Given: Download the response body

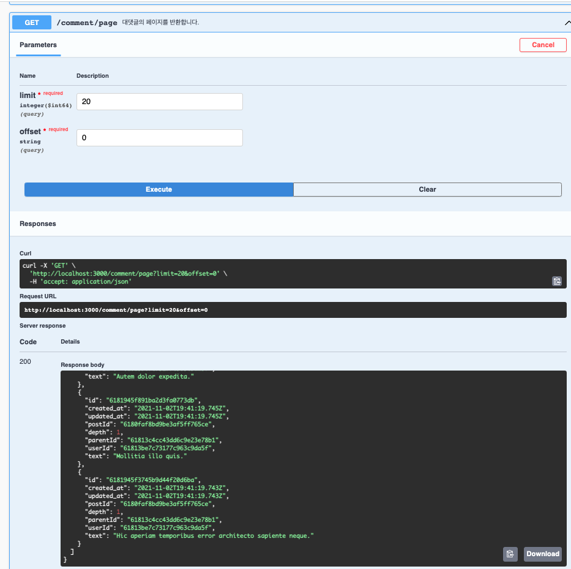Looking at the screenshot, I should (x=542, y=554).
